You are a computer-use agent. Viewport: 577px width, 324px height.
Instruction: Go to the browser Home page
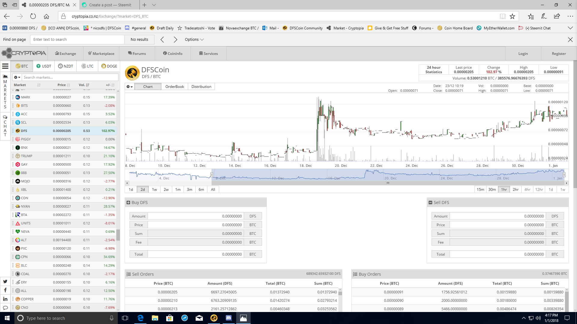46,16
